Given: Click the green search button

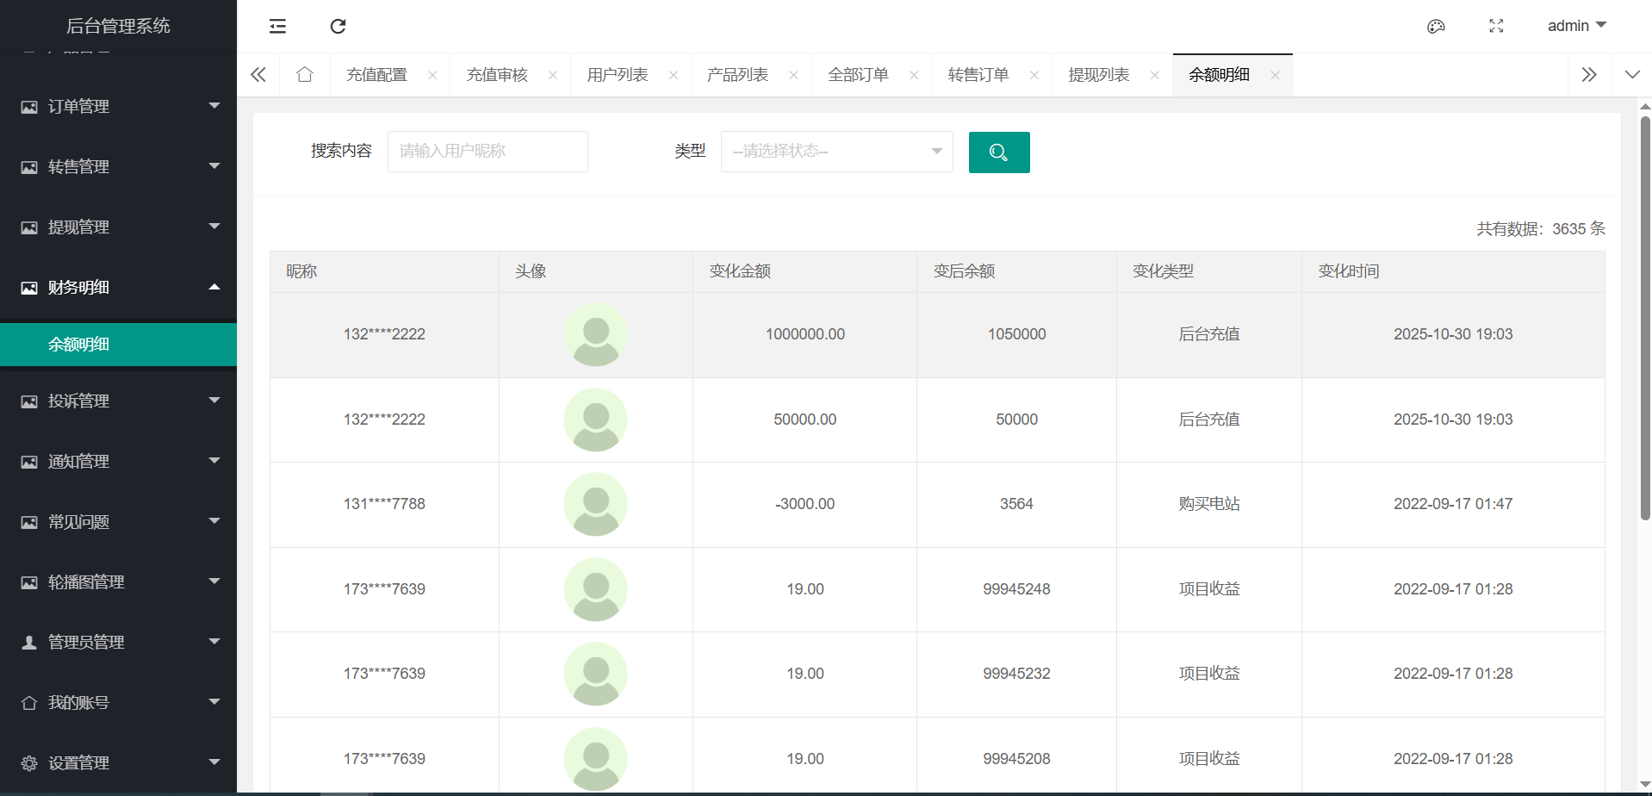Looking at the screenshot, I should 998,152.
